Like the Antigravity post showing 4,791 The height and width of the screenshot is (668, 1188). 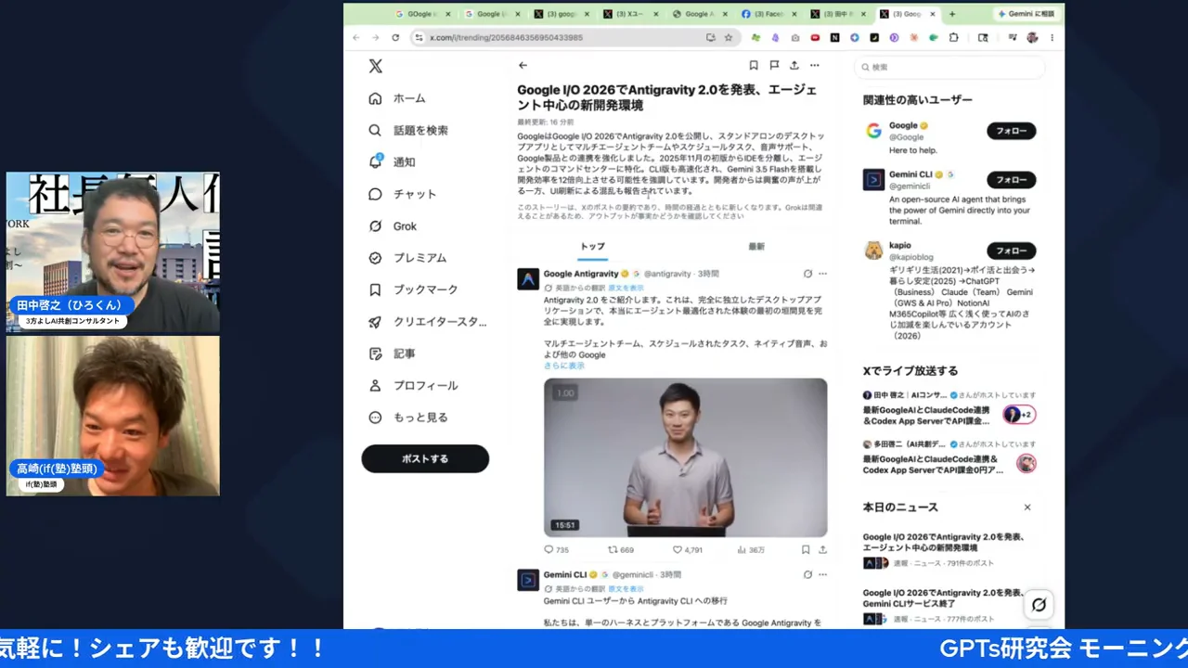(688, 549)
